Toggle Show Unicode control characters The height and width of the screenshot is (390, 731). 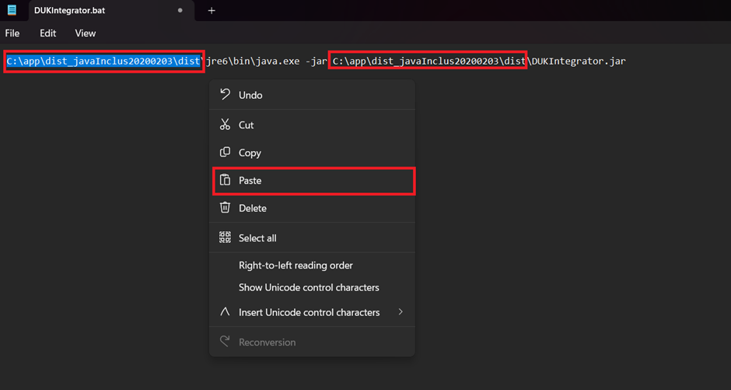[x=309, y=287]
